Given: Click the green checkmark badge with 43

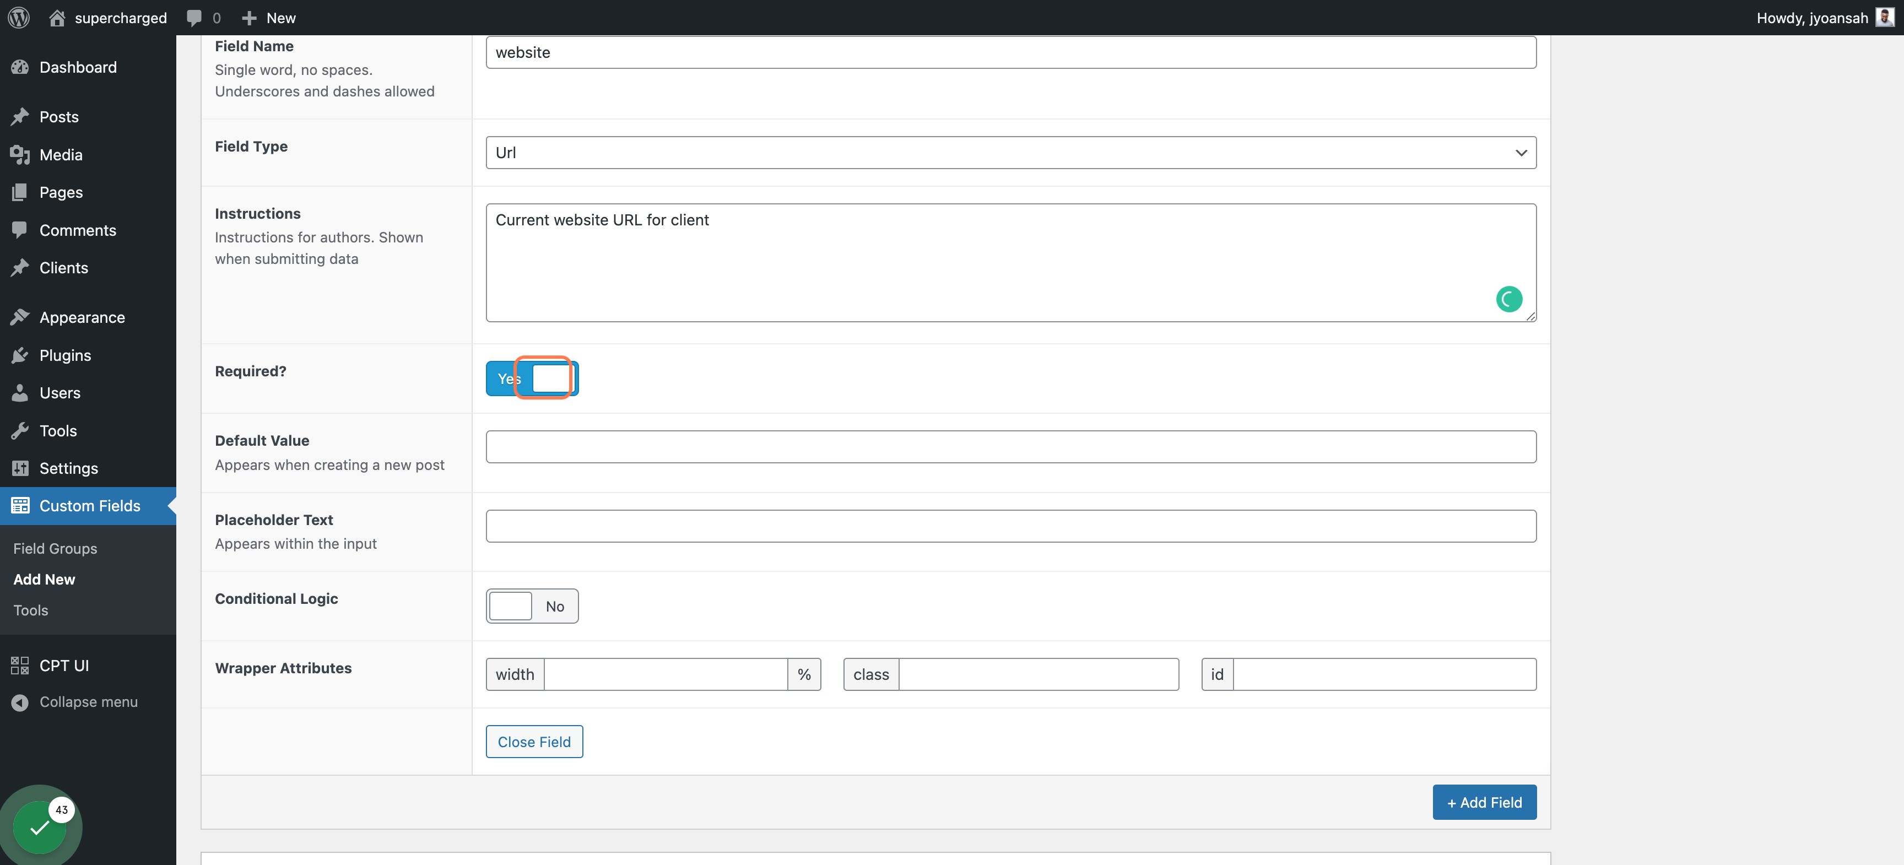Looking at the screenshot, I should pyautogui.click(x=40, y=828).
